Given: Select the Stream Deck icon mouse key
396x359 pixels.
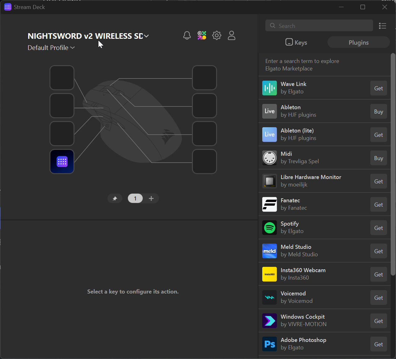Looking at the screenshot, I should [x=62, y=161].
